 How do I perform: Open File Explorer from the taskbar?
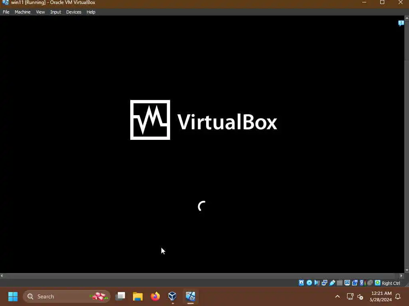(138, 296)
